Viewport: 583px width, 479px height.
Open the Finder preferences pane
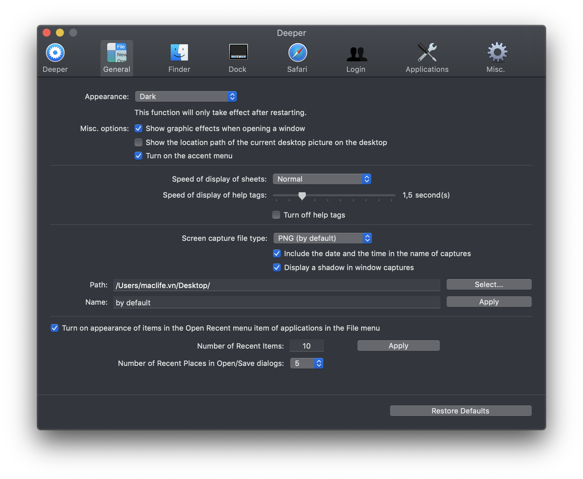(179, 57)
